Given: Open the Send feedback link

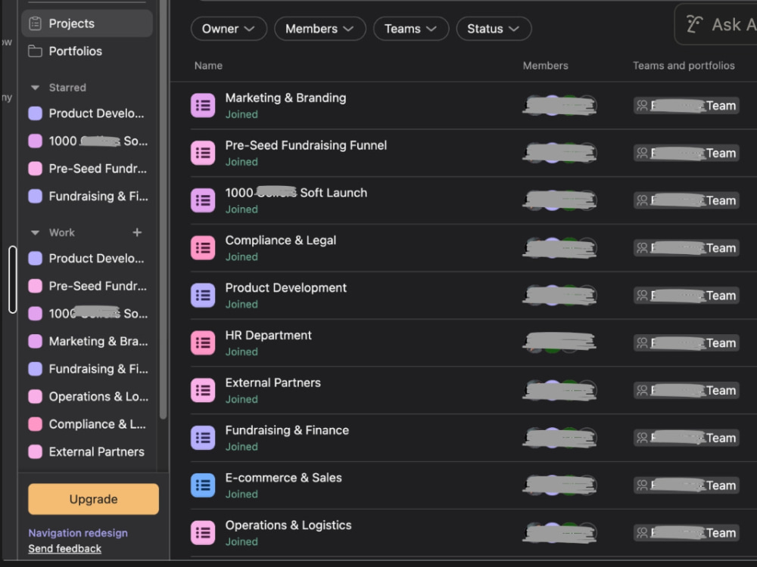Looking at the screenshot, I should pyautogui.click(x=64, y=549).
